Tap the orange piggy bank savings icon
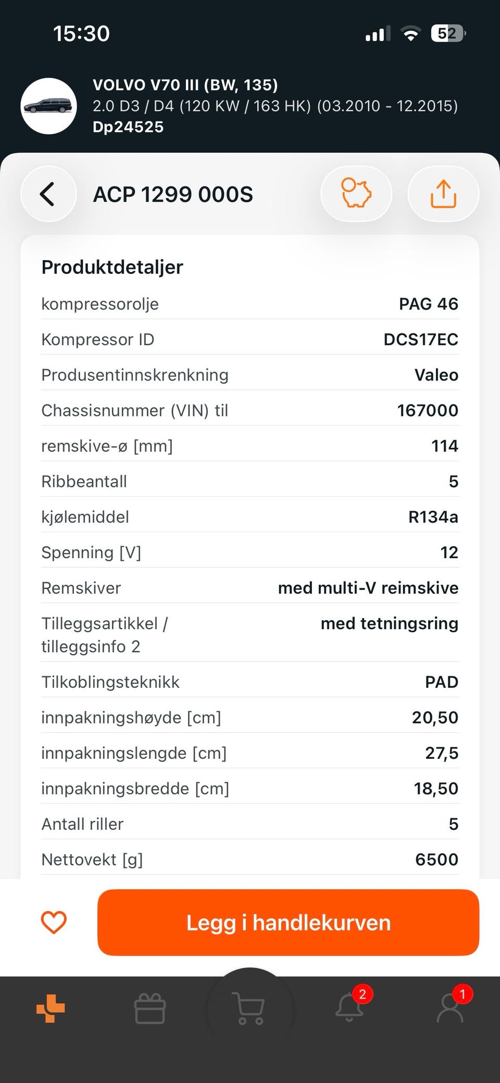The image size is (500, 1083). [x=356, y=193]
